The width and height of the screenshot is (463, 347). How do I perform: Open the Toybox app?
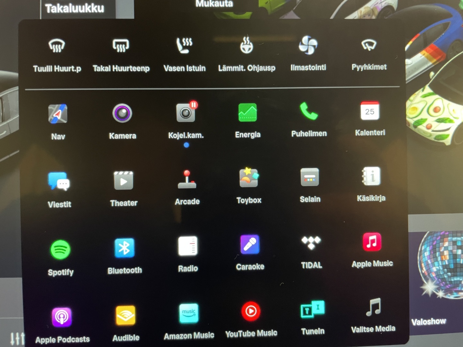click(249, 178)
